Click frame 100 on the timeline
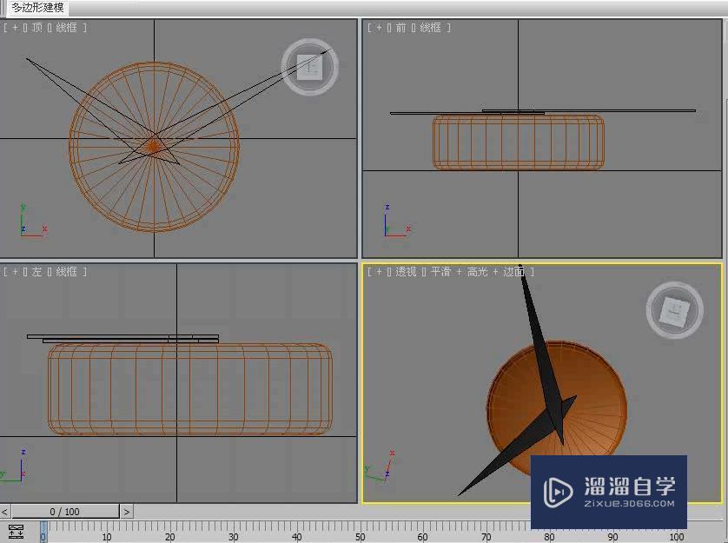This screenshot has height=543, width=728. [676, 537]
